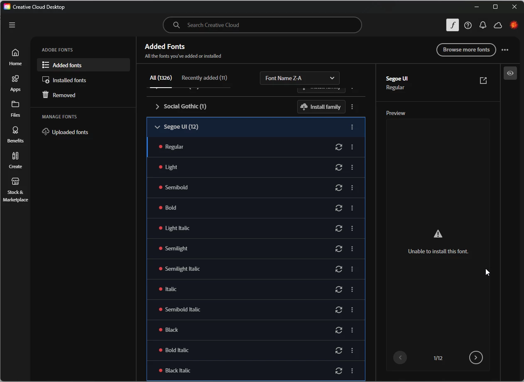Screen dimensions: 524x382
Task: Select the Black font row
Action: 256,330
